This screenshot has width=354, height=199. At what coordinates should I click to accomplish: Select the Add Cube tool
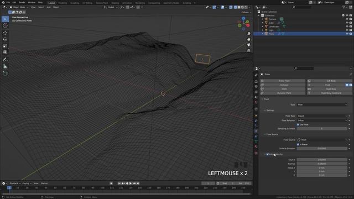point(5,74)
